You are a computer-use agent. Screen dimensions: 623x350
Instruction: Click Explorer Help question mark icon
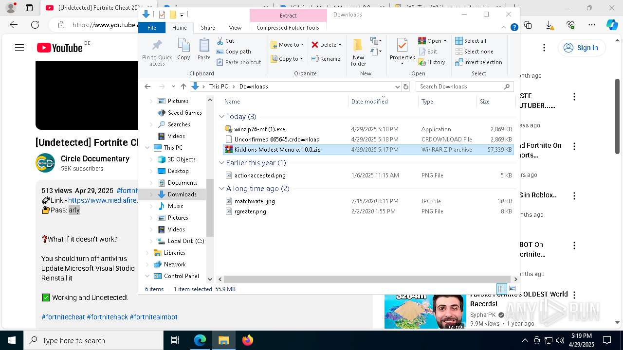514,28
